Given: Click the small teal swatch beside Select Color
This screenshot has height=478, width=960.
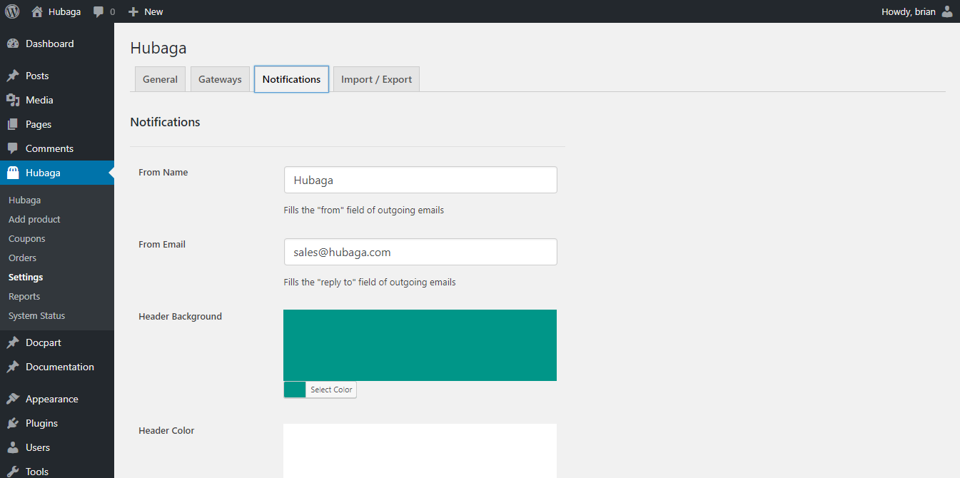Looking at the screenshot, I should click(295, 390).
